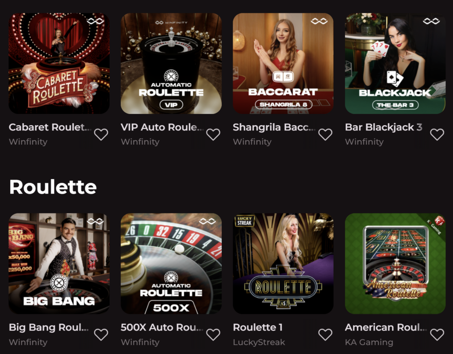This screenshot has width=453, height=354.
Task: Add American Roulette to favorites
Action: pyautogui.click(x=437, y=335)
